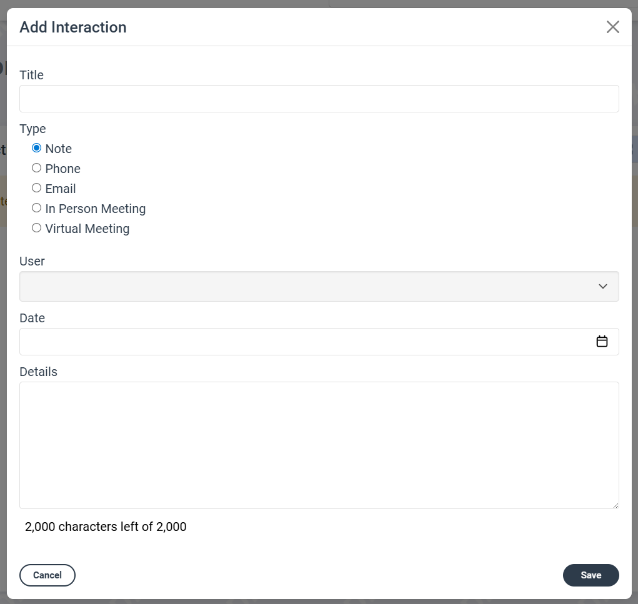Open the calendar date picker icon
The image size is (638, 604).
tap(602, 341)
